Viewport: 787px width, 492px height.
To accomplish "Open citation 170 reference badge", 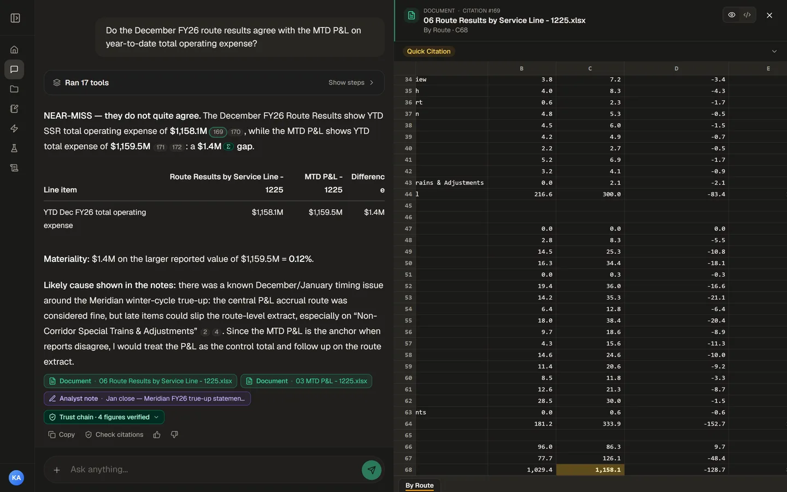I will 236,132.
